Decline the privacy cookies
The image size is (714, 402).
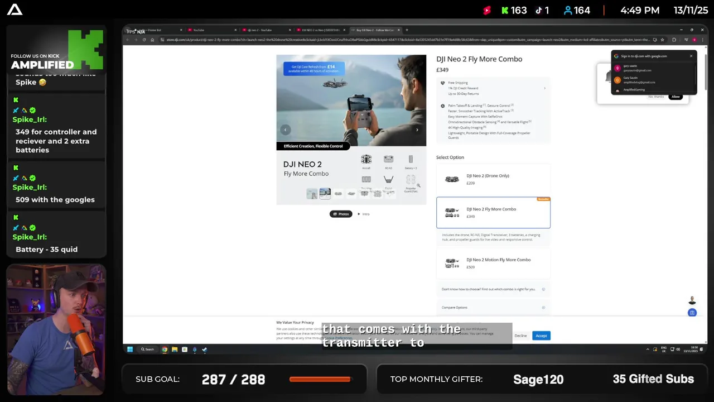point(520,336)
